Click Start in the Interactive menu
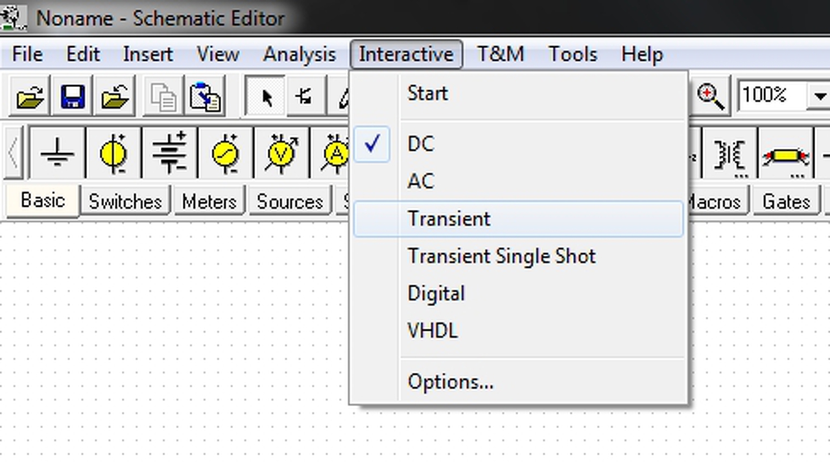Image resolution: width=830 pixels, height=465 pixels. click(427, 93)
